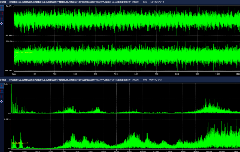The height and width of the screenshot is (152, 240).
Task: Select single cursor tool in spectrum panel
Action: [x=2, y=86]
